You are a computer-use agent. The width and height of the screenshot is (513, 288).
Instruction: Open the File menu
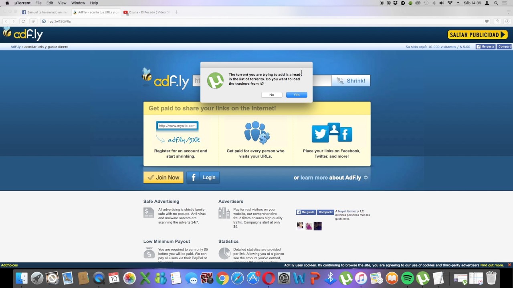[38, 3]
